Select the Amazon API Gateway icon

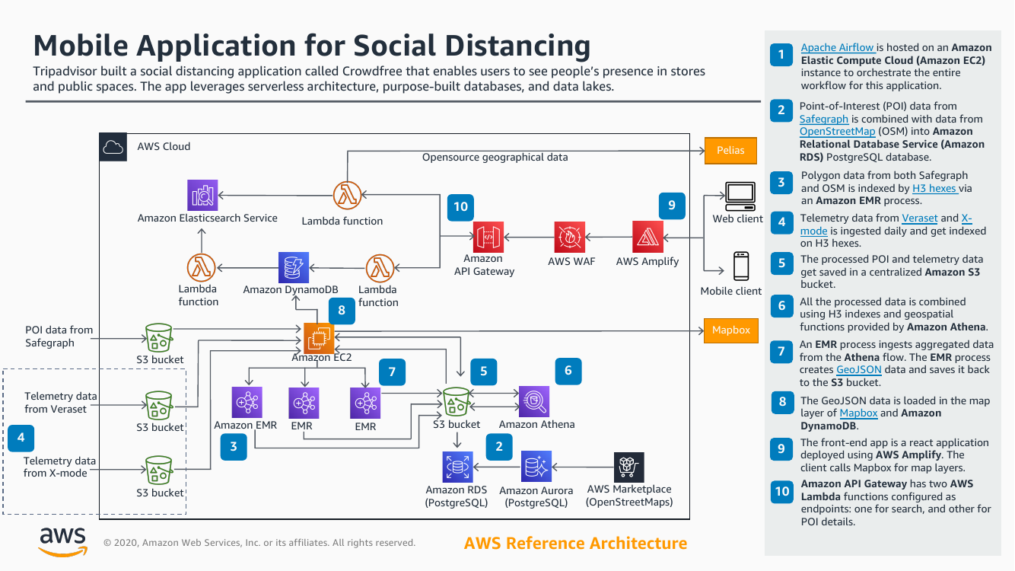click(x=488, y=238)
